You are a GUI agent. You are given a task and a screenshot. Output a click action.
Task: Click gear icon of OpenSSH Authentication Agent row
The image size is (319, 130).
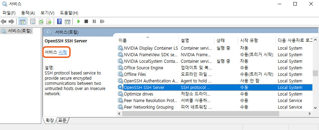pyautogui.click(x=121, y=81)
